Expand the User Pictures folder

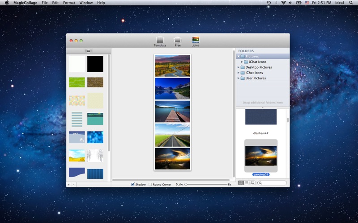pyautogui.click(x=239, y=78)
